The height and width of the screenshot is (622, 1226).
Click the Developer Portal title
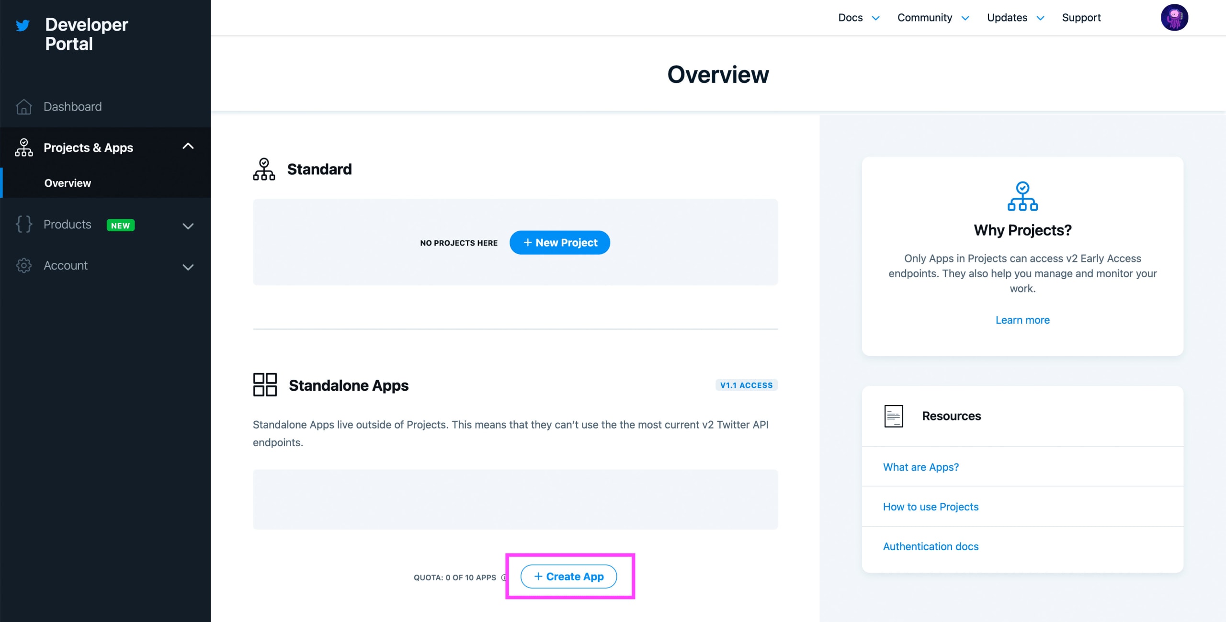(86, 34)
